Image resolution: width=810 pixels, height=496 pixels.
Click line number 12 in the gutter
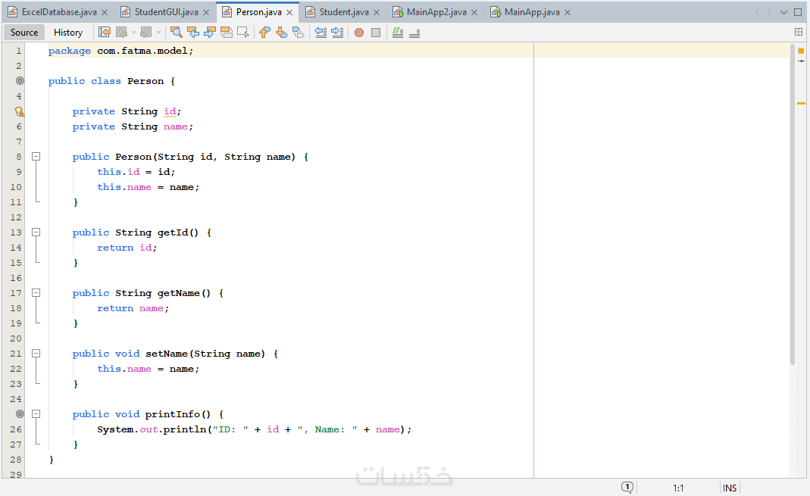pos(16,217)
